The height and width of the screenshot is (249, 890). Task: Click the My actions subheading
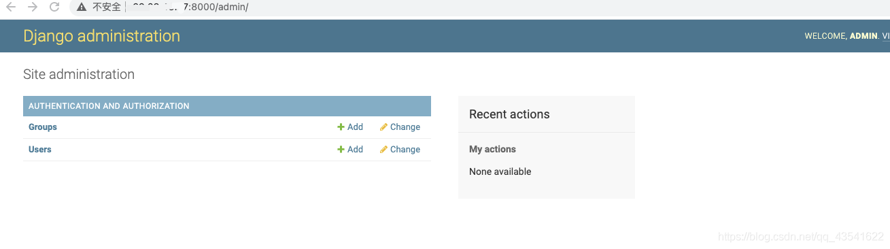(x=492, y=149)
